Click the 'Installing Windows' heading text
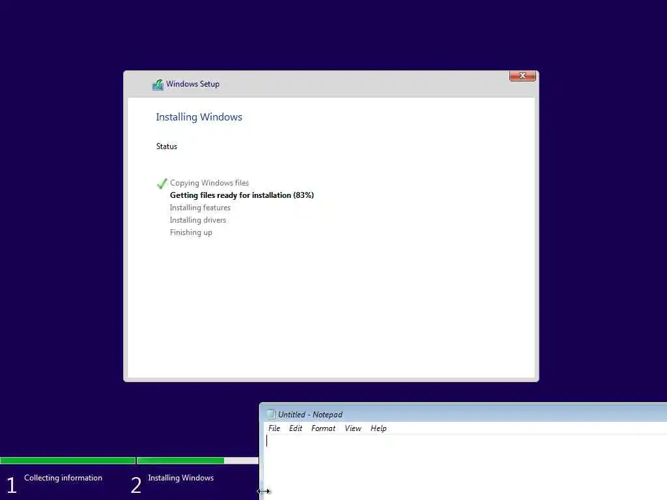The height and width of the screenshot is (500, 667). [x=199, y=117]
